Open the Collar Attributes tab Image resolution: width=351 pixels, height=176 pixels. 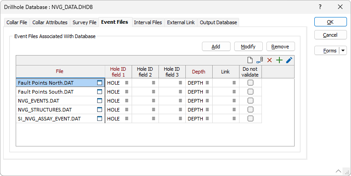(x=50, y=22)
